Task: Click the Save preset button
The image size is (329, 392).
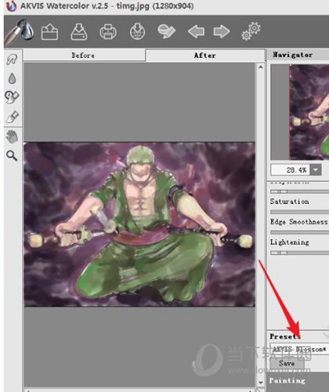Action: click(x=287, y=363)
